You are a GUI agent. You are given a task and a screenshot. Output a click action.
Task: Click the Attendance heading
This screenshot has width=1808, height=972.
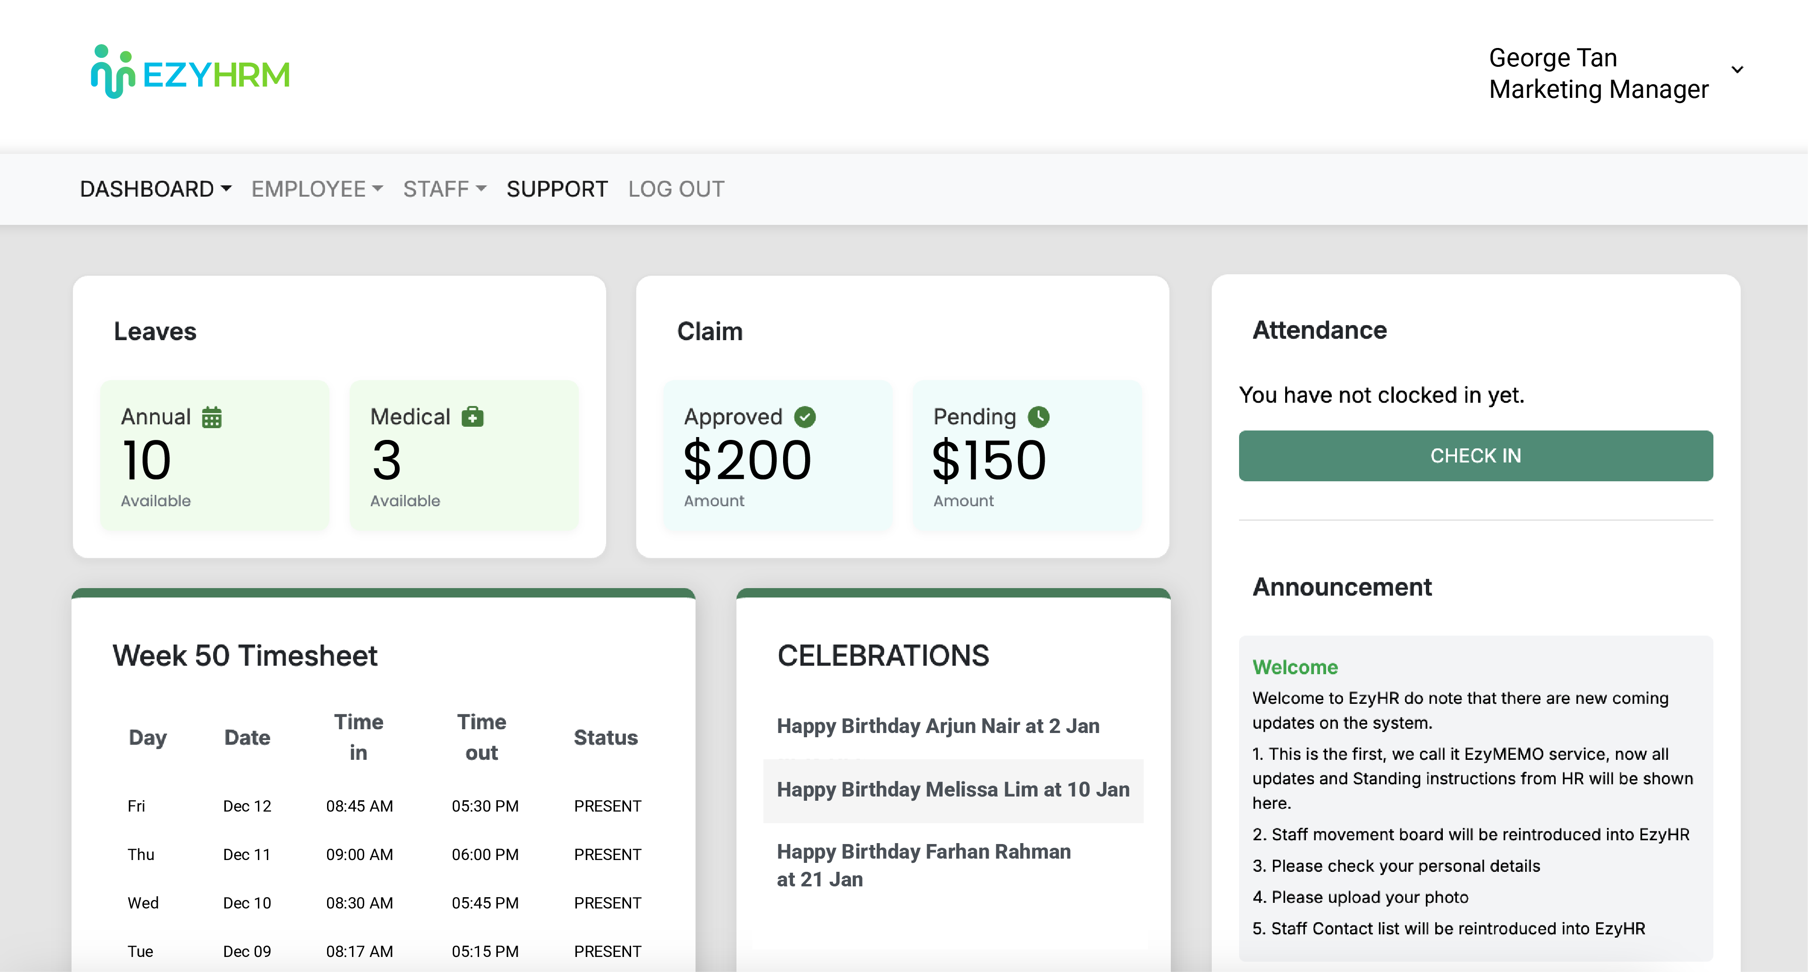(1320, 330)
